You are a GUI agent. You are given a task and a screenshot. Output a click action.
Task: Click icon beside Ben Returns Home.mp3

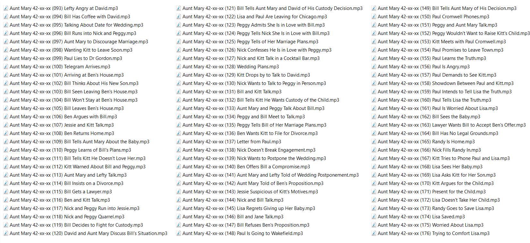[x=6, y=133]
